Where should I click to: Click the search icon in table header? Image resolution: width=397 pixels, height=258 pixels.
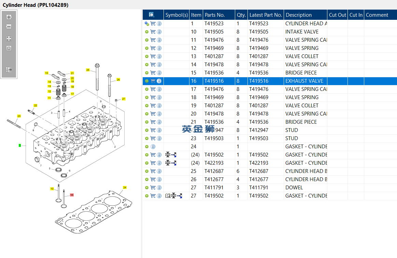pos(152,15)
